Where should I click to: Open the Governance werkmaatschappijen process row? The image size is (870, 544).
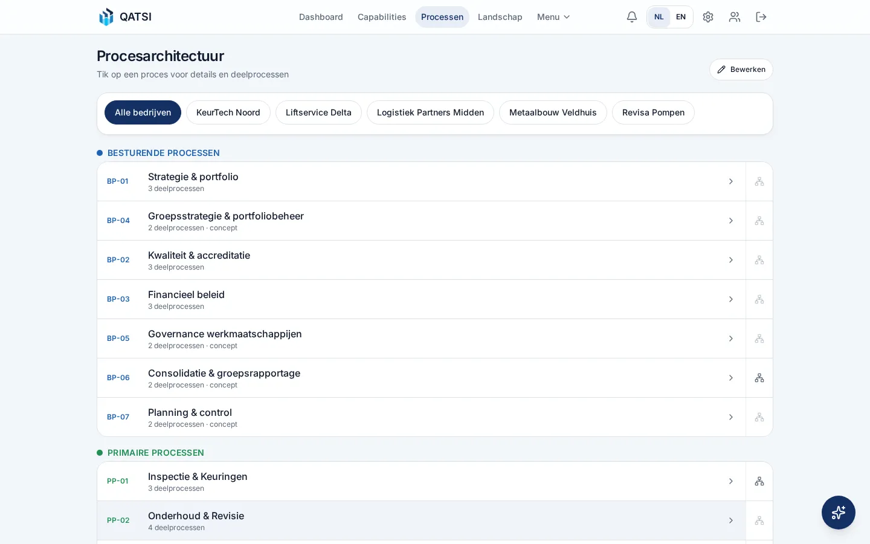click(x=421, y=338)
